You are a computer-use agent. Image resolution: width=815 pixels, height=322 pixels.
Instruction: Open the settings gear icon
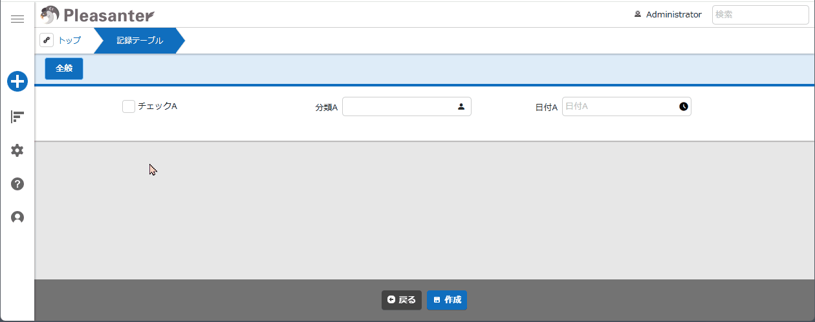coord(17,150)
